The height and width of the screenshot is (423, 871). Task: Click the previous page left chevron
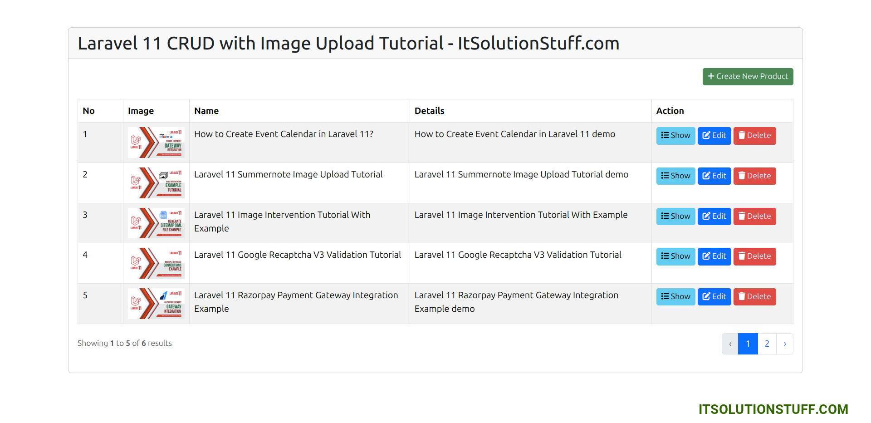coord(730,344)
